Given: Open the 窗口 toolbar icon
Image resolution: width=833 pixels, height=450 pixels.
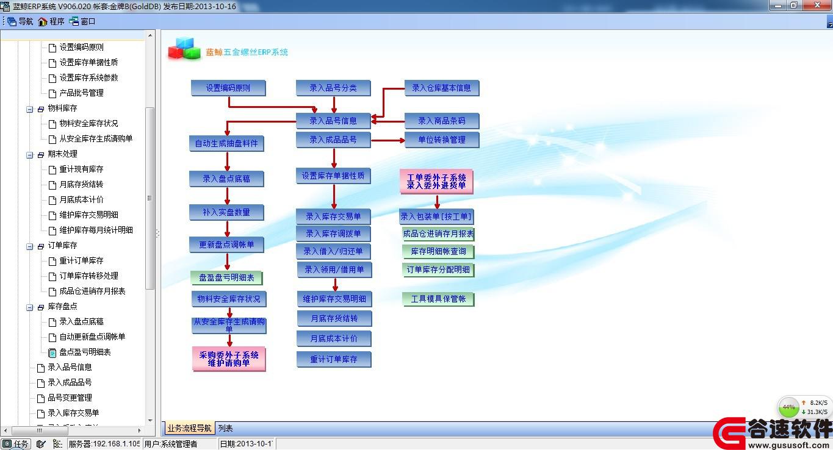Looking at the screenshot, I should (x=74, y=21).
